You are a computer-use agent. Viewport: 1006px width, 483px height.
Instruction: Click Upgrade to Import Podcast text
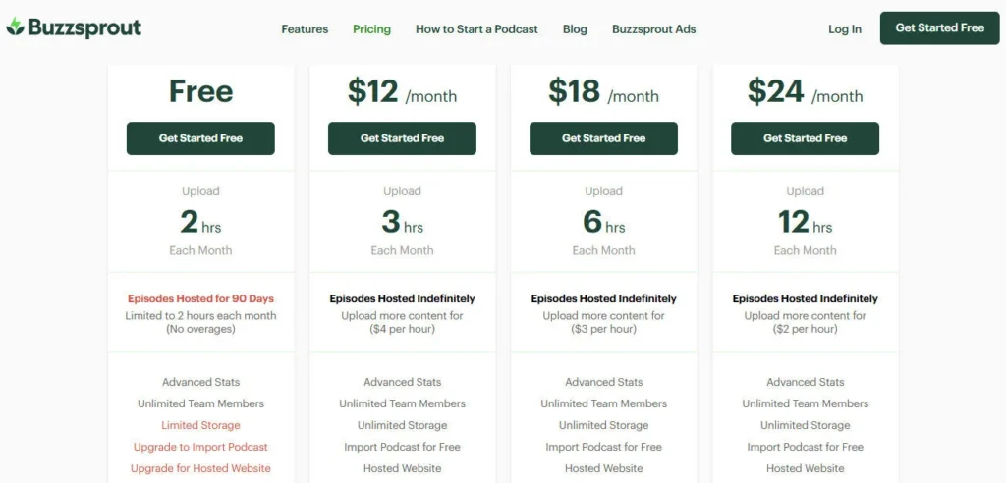(x=200, y=447)
